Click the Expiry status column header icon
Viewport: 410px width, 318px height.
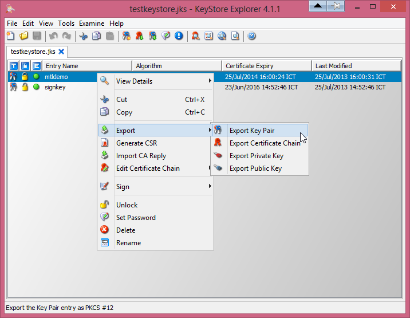click(x=37, y=66)
